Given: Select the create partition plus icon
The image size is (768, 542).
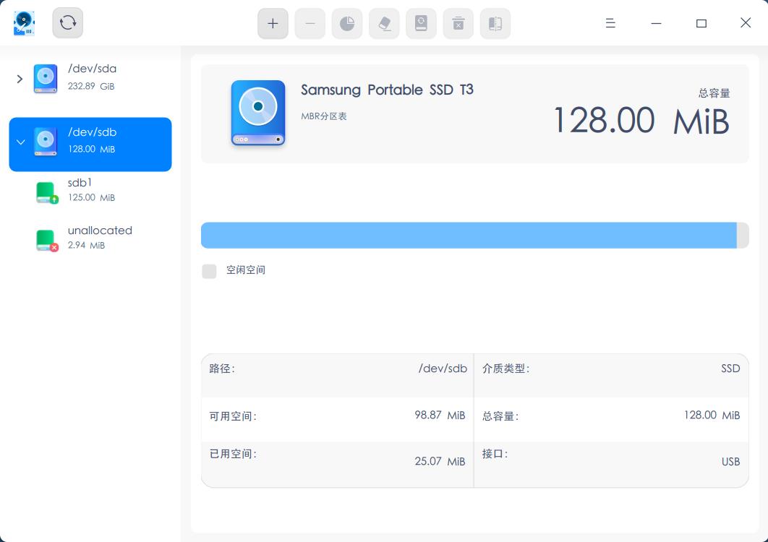Looking at the screenshot, I should (x=273, y=22).
